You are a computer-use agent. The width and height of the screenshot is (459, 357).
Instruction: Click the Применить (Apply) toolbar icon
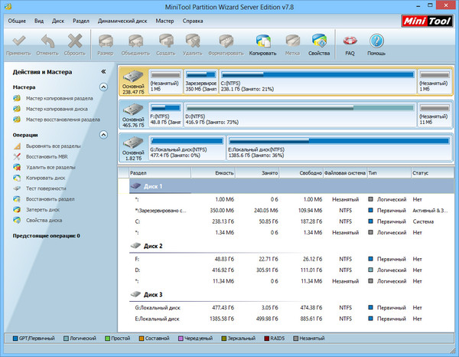(18, 42)
